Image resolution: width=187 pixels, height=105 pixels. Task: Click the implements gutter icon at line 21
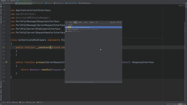tap(6, 62)
